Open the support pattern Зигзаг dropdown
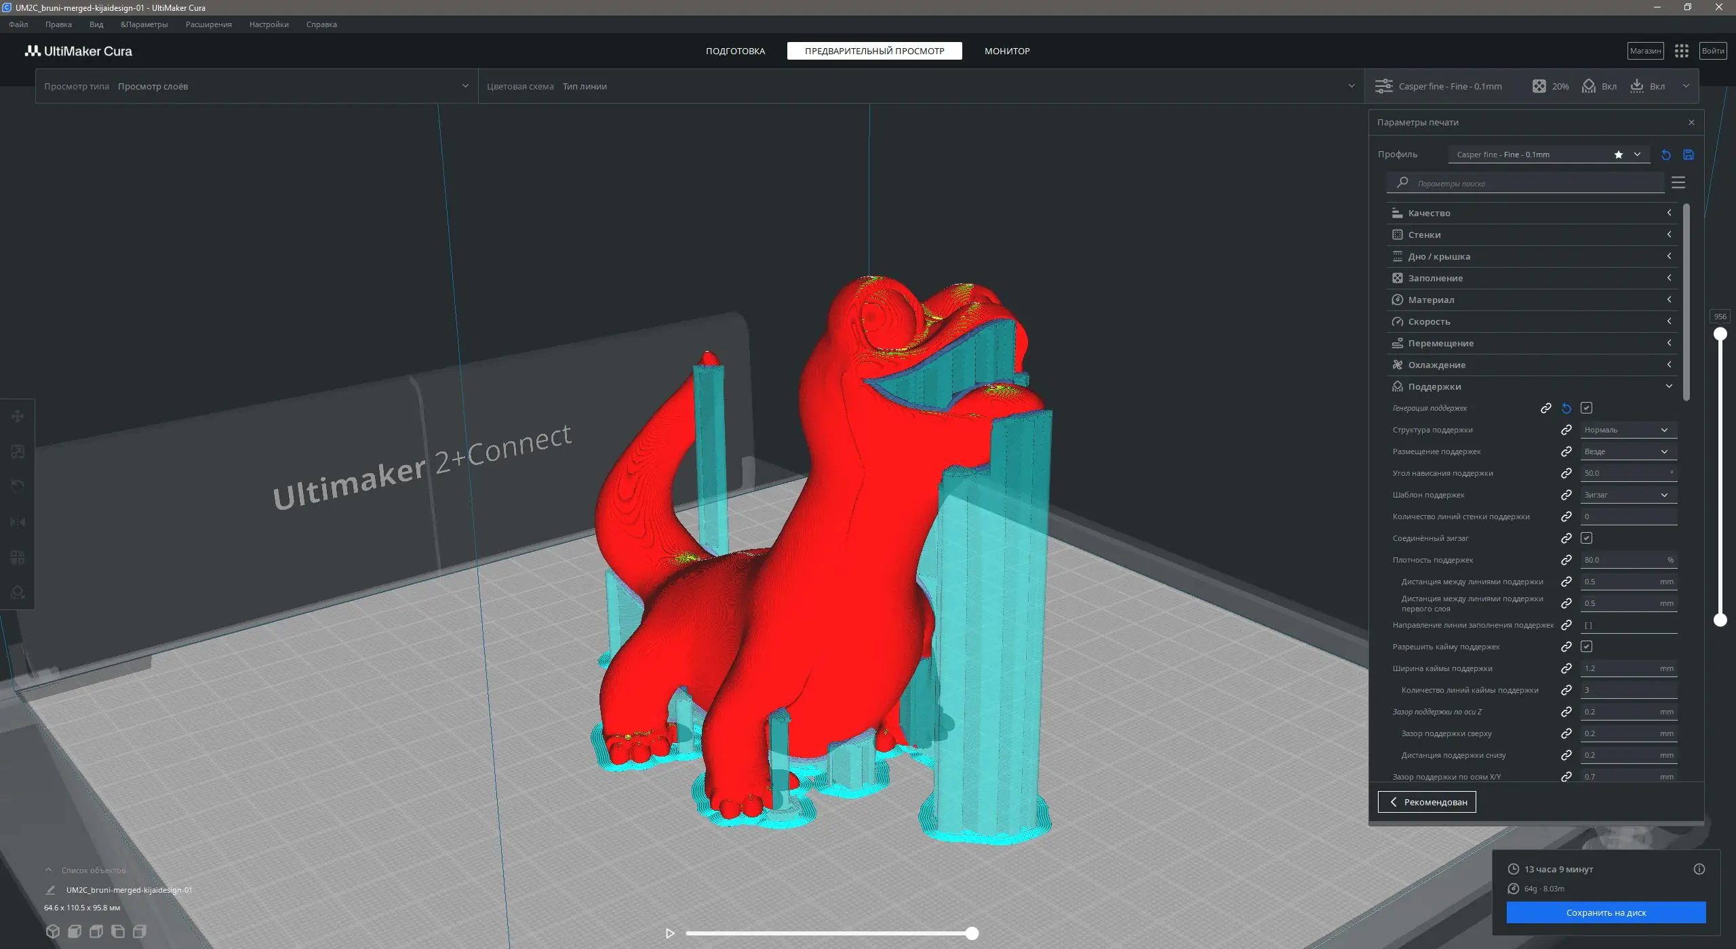Screen dimensions: 1736x949 [x=1629, y=495]
